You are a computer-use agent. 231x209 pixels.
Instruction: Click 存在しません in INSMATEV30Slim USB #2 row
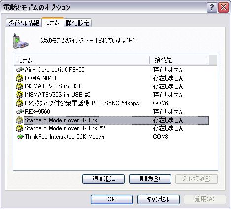click(x=168, y=95)
